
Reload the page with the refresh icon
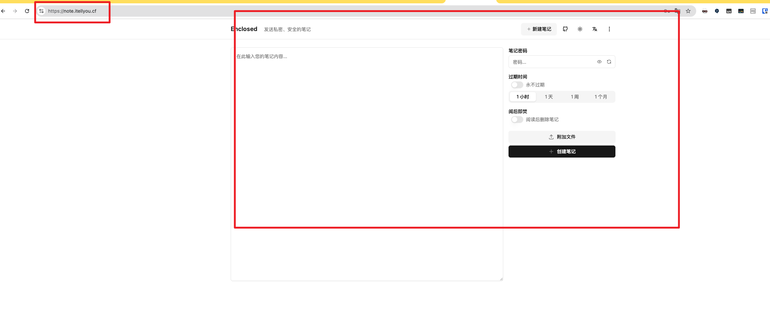coord(27,11)
